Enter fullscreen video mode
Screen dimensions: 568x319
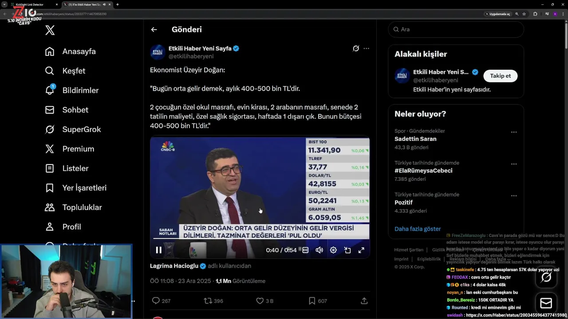tap(361, 250)
